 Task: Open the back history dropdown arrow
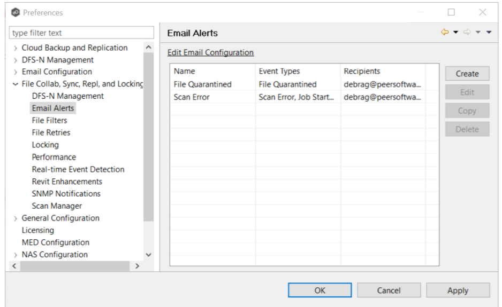tap(455, 33)
